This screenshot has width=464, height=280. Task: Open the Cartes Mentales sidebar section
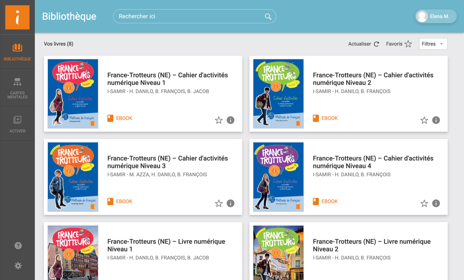pos(17,88)
